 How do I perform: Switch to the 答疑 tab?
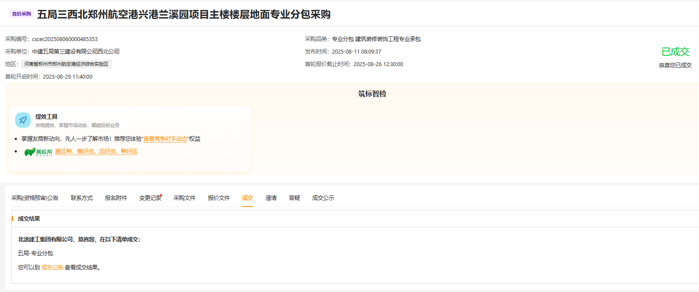(294, 198)
